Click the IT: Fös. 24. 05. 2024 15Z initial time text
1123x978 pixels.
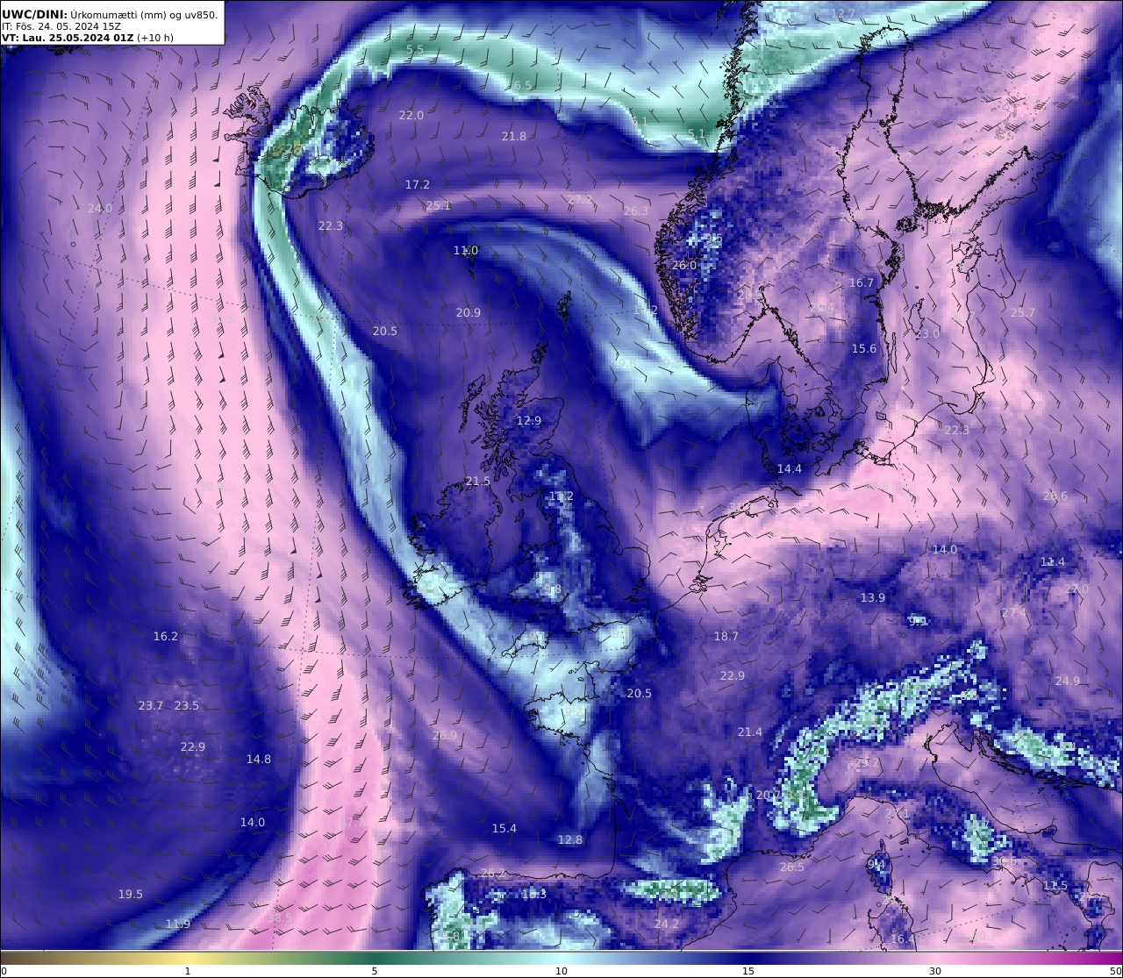pos(61,26)
